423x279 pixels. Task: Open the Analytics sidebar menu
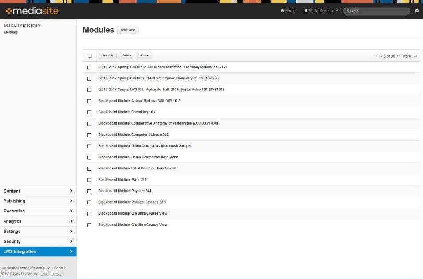[38, 221]
